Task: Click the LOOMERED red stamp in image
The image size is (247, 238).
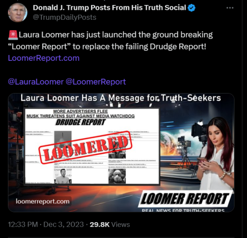Action: point(85,147)
